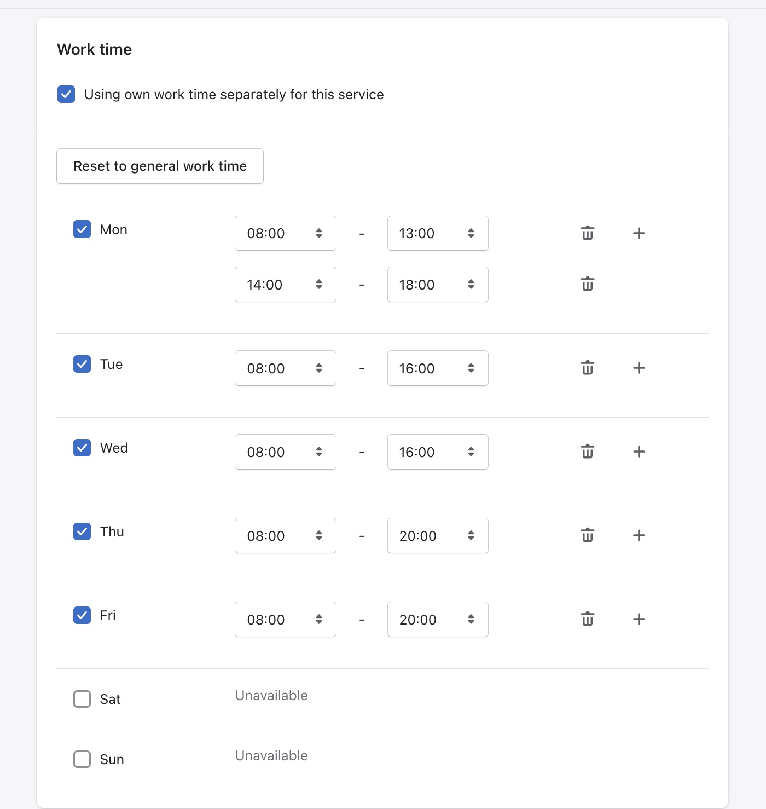Disable using own work time for this service

click(66, 94)
